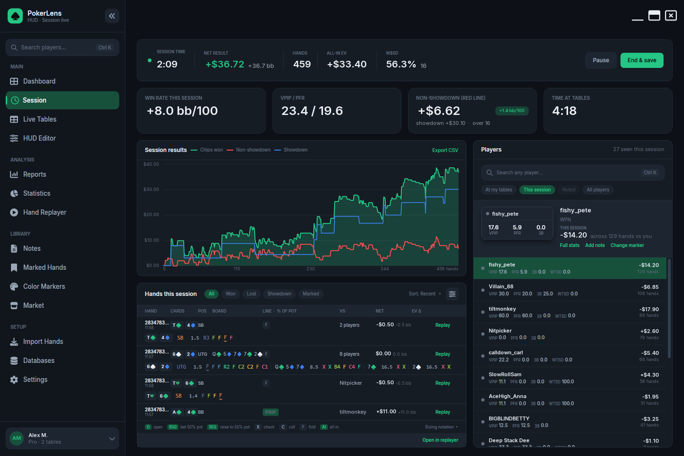Open the Dashboard icon in sidebar
This screenshot has height=456, width=684.
click(x=14, y=81)
